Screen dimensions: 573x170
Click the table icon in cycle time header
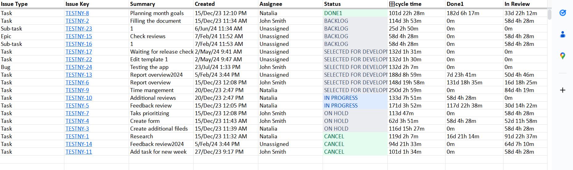[392, 4]
